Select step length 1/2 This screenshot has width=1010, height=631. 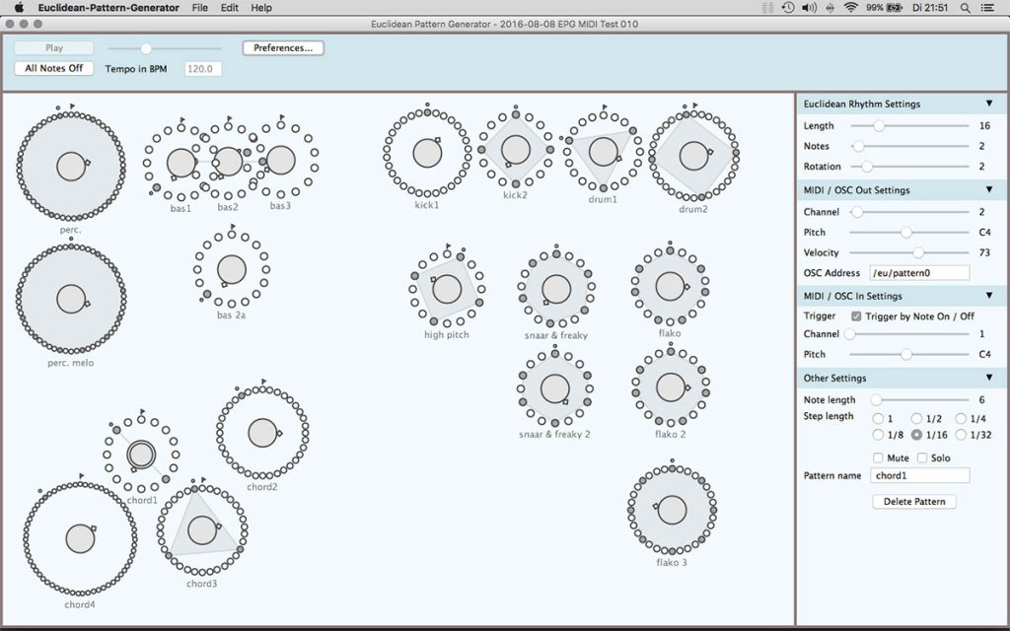[916, 418]
